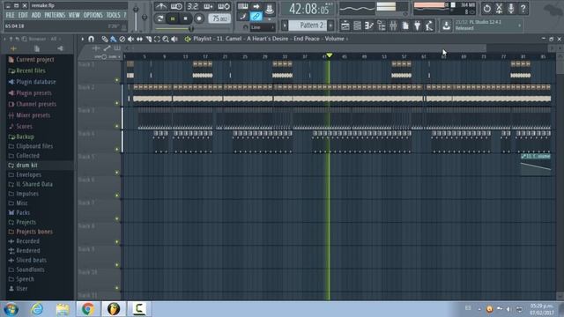Toggle the countdown before recording button

[193, 6]
